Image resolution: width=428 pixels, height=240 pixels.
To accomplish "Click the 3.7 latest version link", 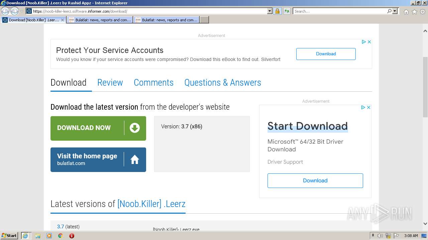I will coord(61,227).
